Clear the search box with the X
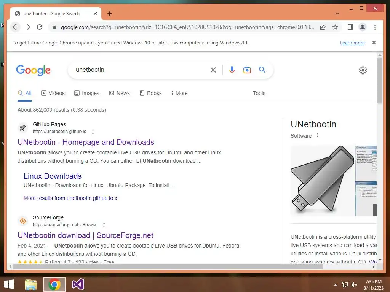The image size is (390, 292). click(x=213, y=70)
